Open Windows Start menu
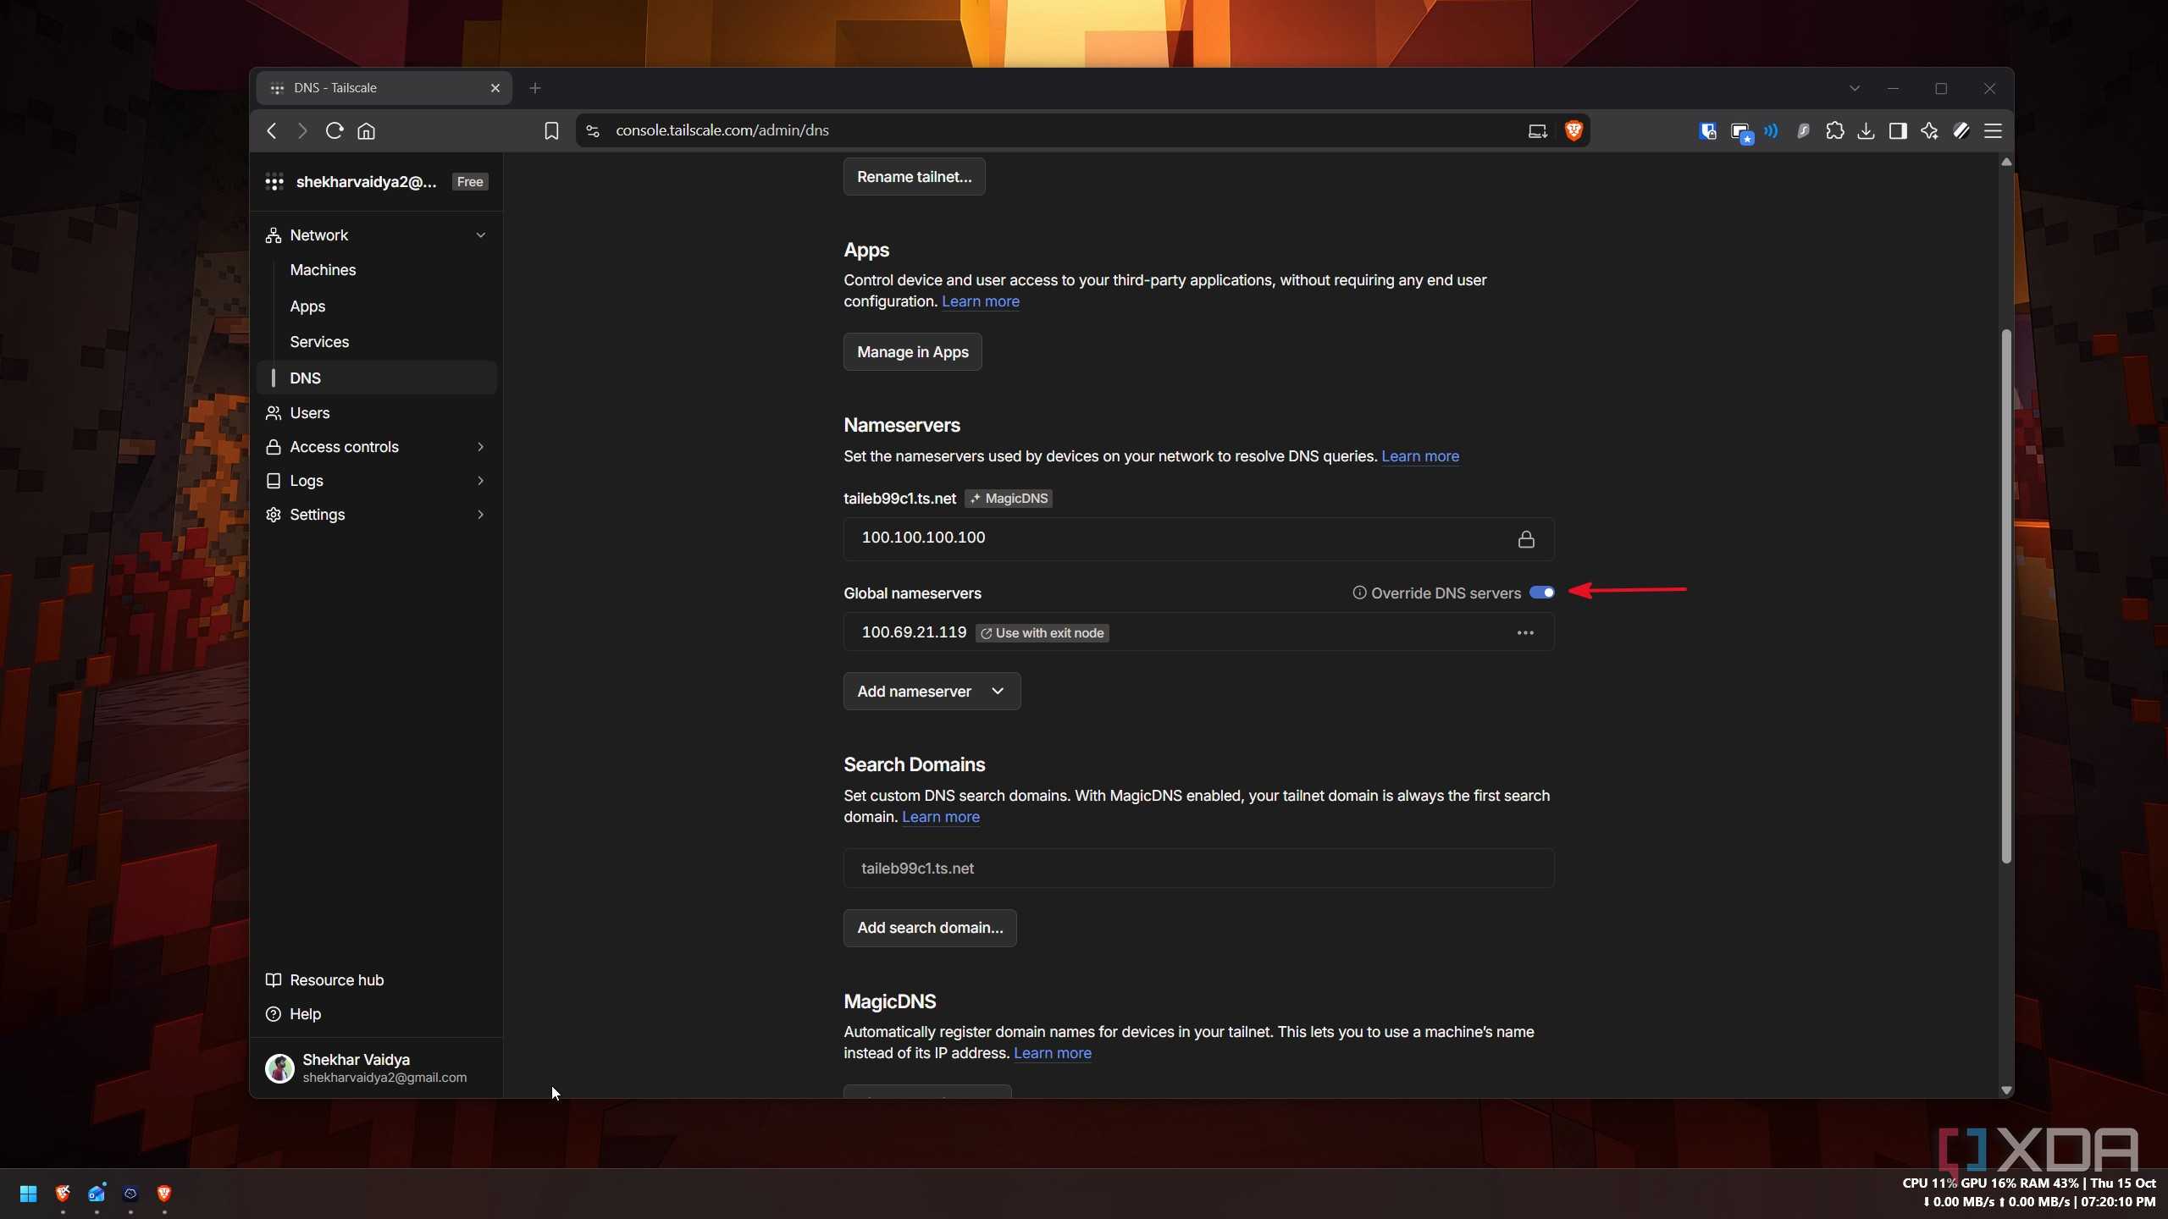Viewport: 2168px width, 1219px height. 28,1194
